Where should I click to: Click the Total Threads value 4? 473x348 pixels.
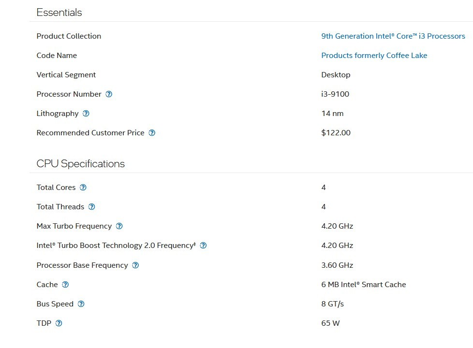(x=324, y=206)
